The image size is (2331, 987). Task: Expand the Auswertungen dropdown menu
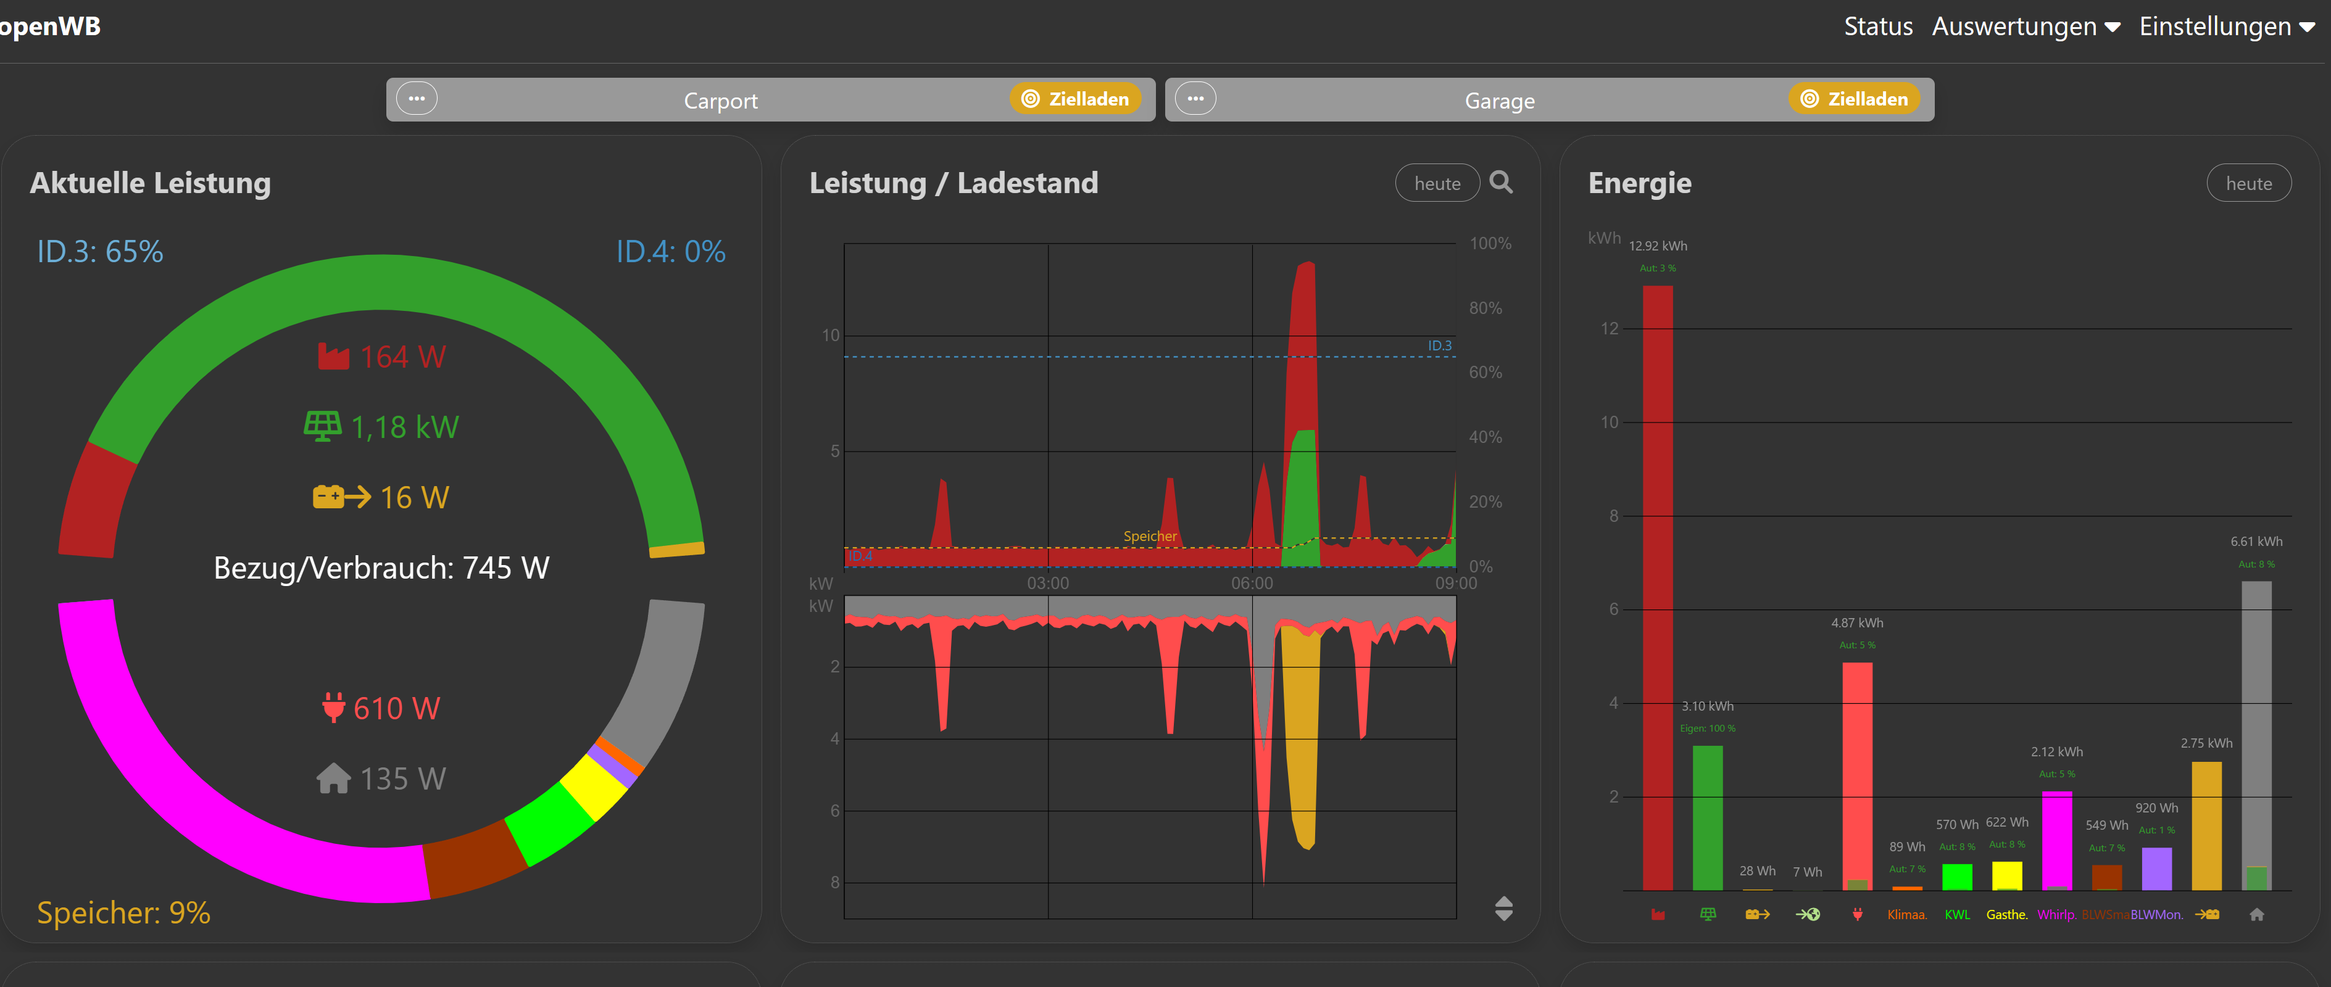2025,27
